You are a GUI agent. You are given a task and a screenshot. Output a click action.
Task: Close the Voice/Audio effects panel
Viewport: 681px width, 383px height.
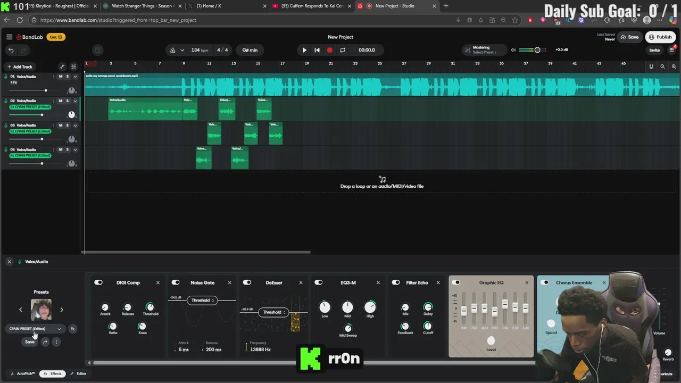click(x=9, y=262)
